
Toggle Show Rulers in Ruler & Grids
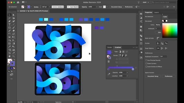point(158,38)
